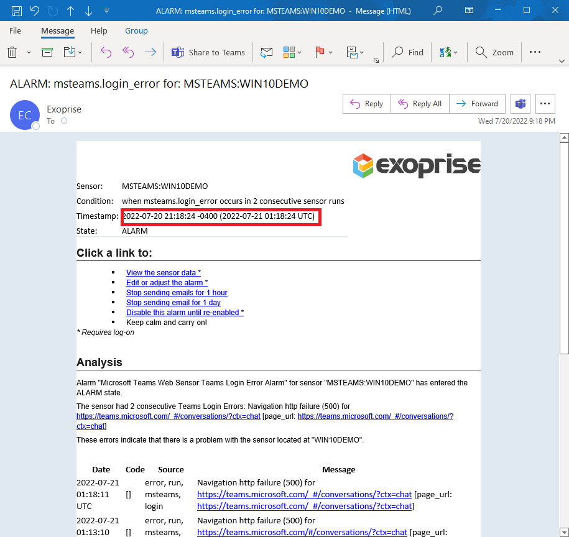569x537 pixels.
Task: Click the recipient presence circle after 'To'
Action: click(x=64, y=121)
